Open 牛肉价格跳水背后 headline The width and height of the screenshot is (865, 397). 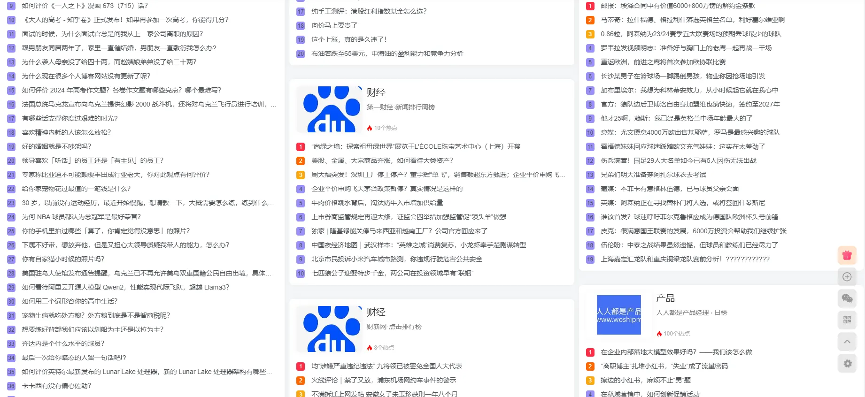coord(377,203)
